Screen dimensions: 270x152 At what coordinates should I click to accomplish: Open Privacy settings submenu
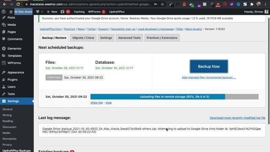(x=7, y=145)
